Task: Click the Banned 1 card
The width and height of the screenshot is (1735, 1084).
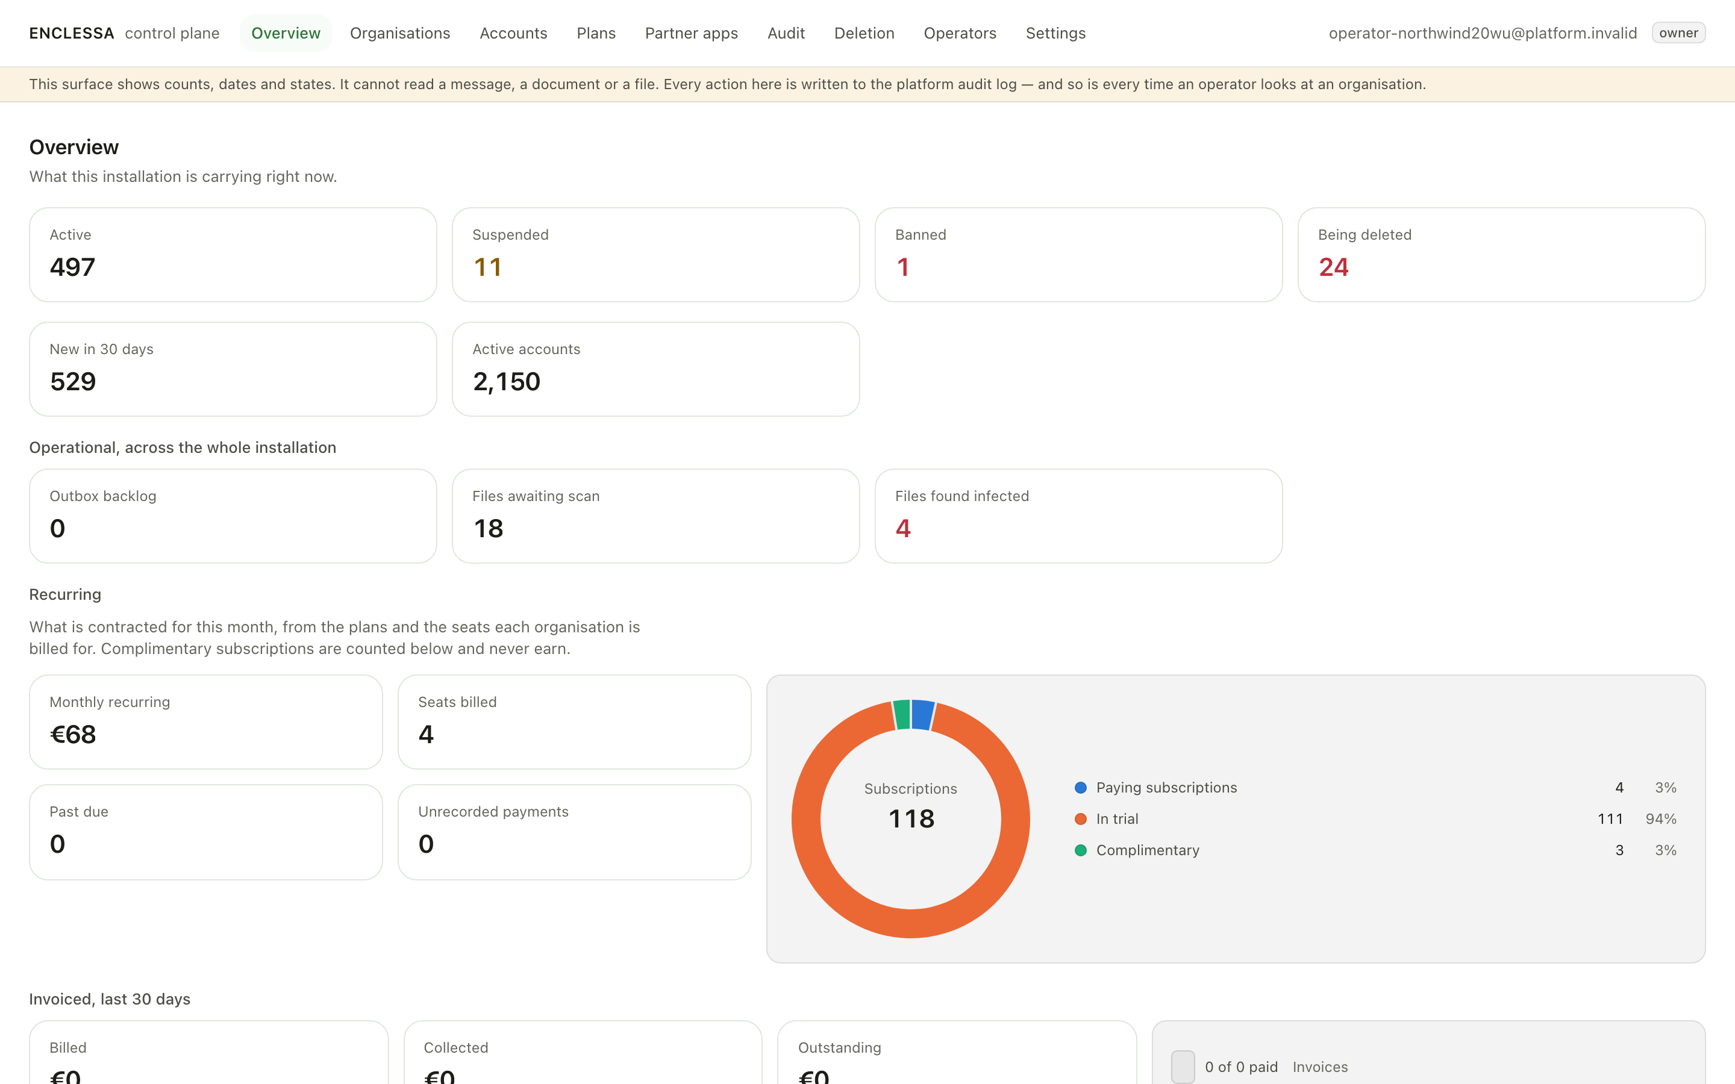Action: (x=1078, y=255)
